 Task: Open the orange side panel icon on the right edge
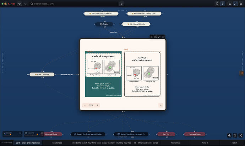[242, 73]
